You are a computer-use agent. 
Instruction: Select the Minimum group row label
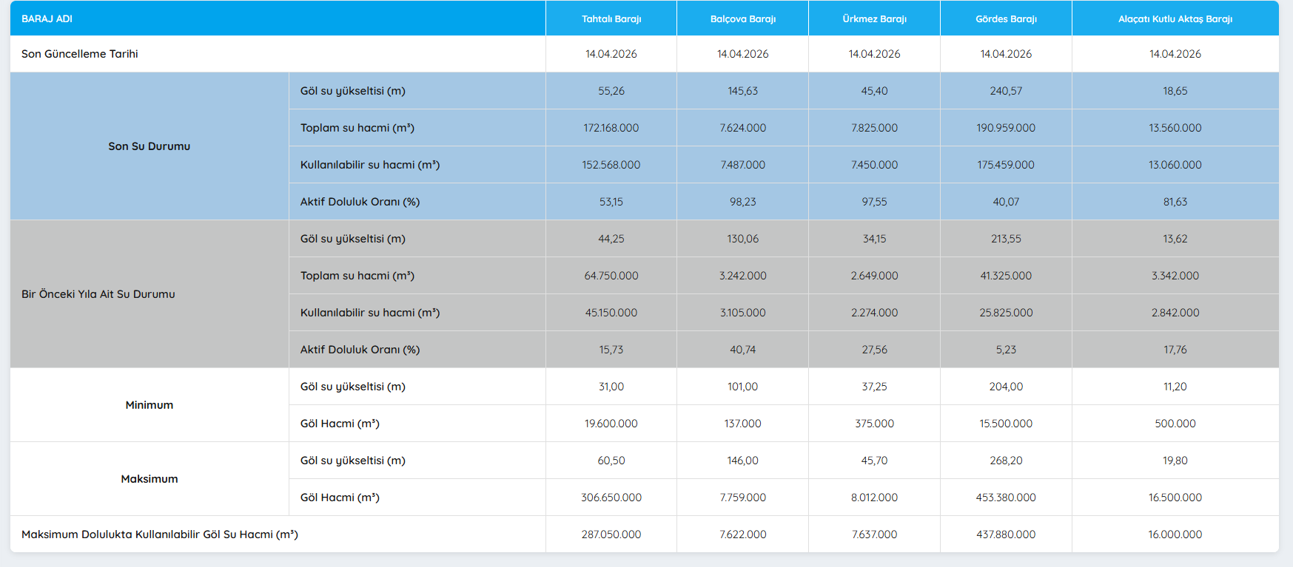[149, 405]
